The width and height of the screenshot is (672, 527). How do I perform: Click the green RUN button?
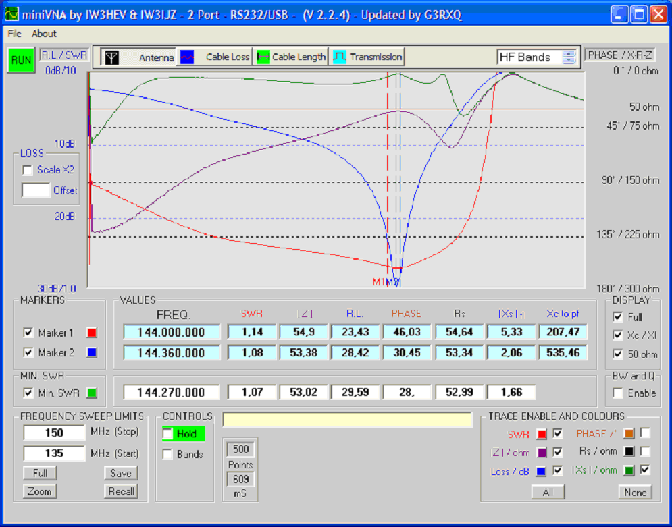(x=21, y=60)
